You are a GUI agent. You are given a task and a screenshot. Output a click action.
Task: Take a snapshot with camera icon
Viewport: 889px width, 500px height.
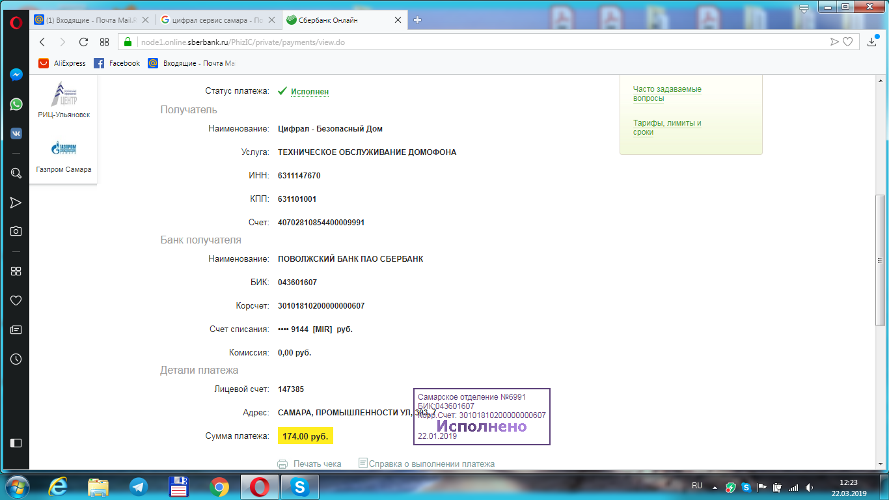16,231
